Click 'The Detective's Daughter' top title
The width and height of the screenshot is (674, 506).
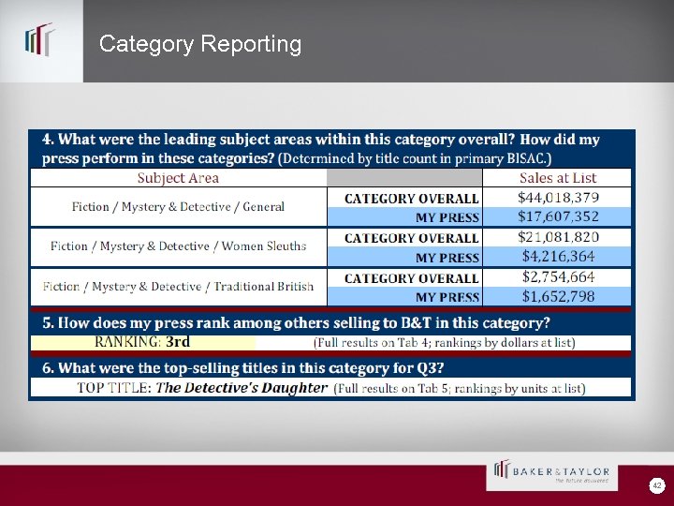click(x=242, y=388)
